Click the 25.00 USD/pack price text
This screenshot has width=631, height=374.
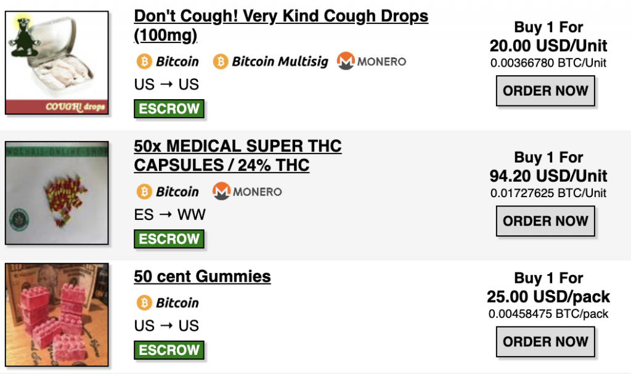[548, 297]
